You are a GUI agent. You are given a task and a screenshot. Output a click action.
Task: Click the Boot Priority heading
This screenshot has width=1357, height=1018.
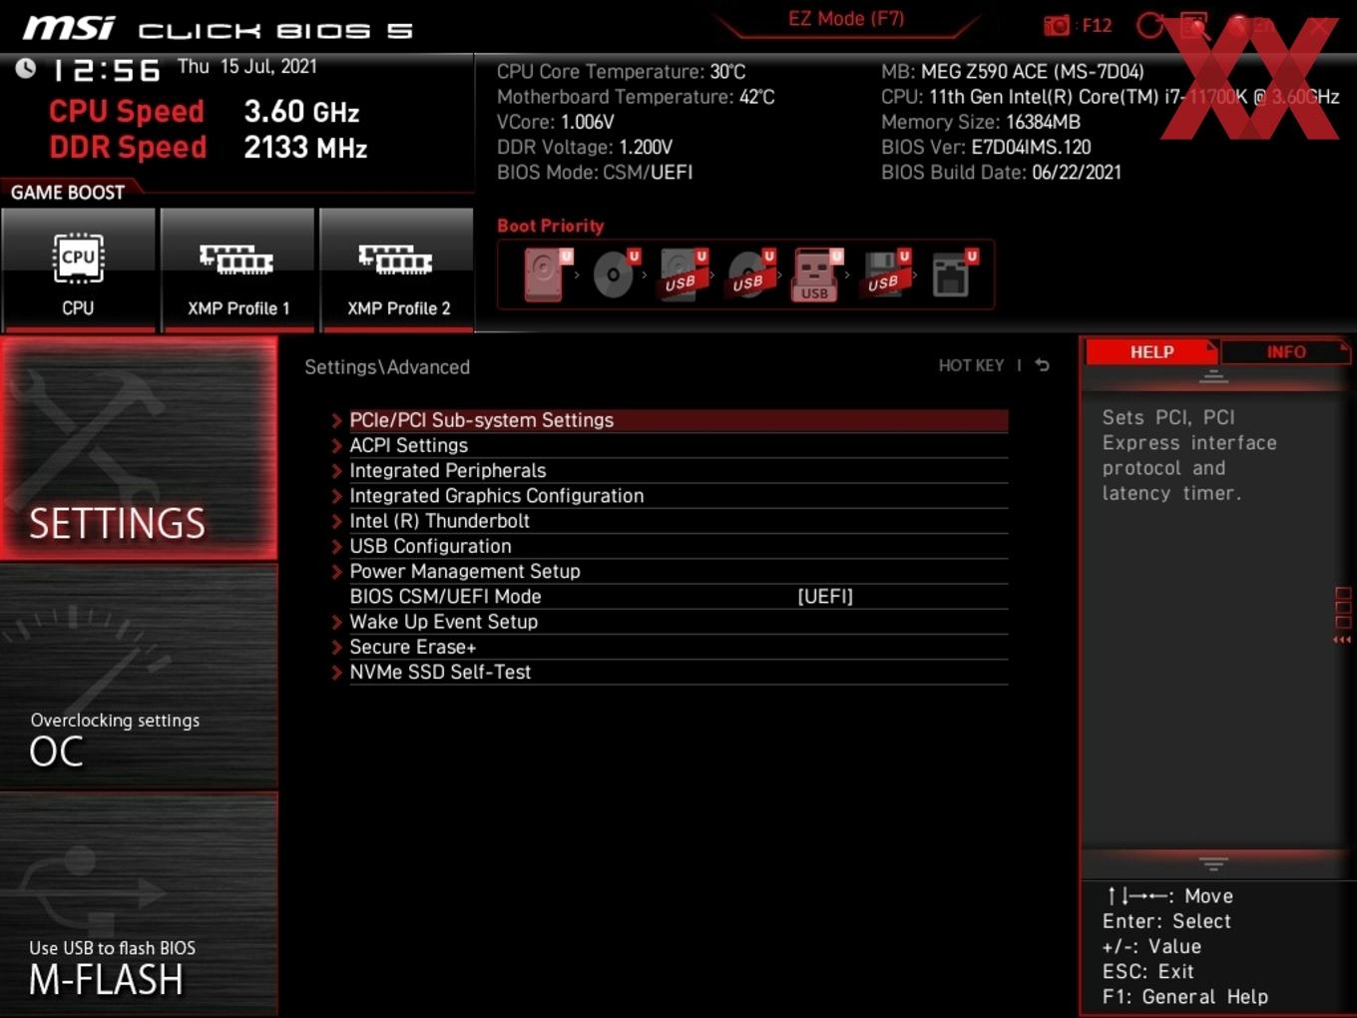click(551, 226)
